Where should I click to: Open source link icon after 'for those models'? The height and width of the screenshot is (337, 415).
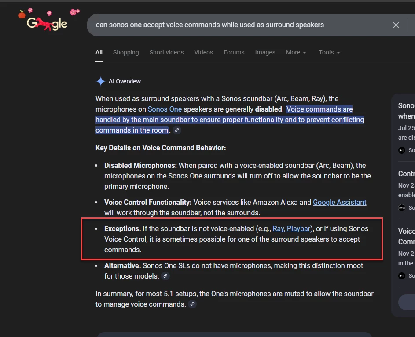pyautogui.click(x=165, y=276)
